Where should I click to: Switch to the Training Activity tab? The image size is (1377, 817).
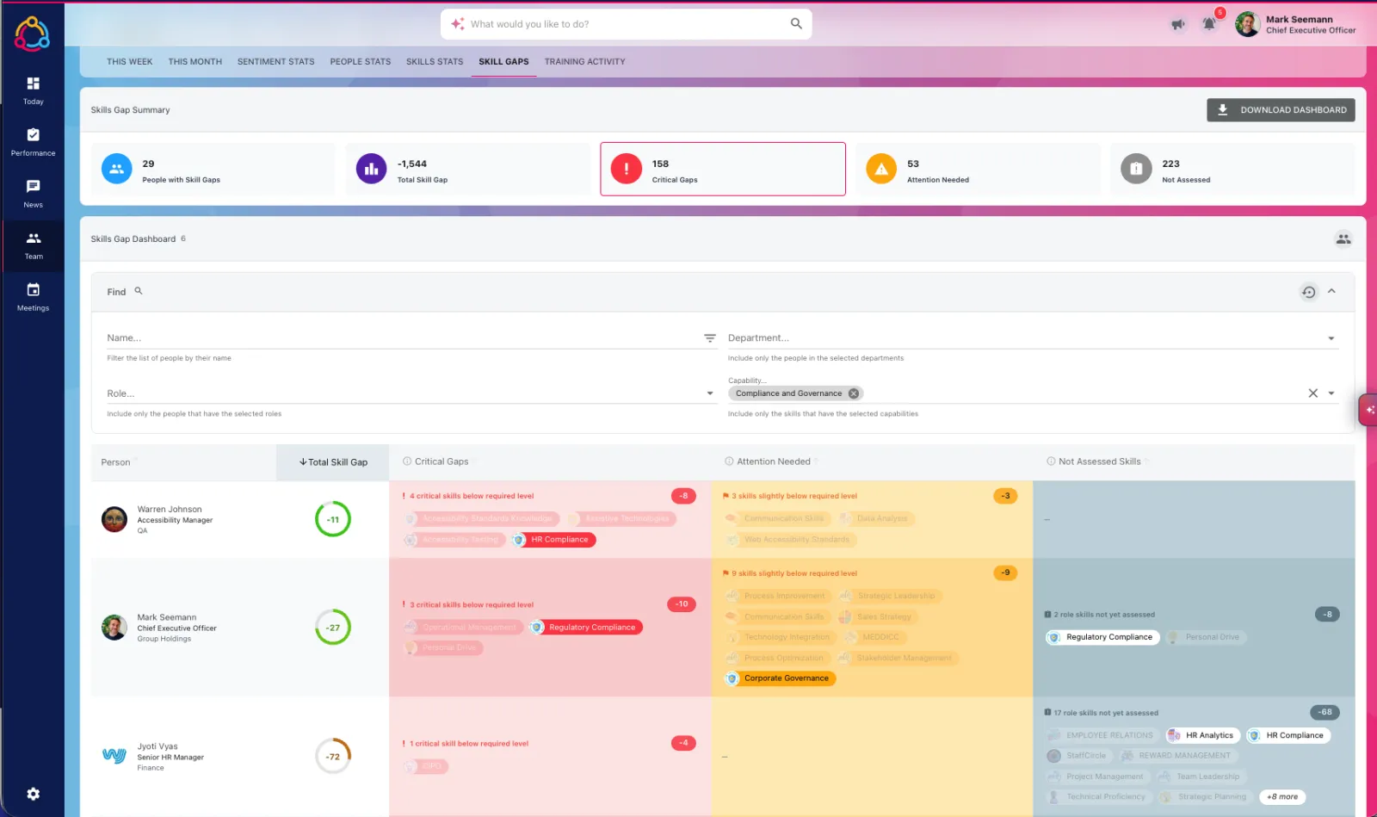click(585, 62)
